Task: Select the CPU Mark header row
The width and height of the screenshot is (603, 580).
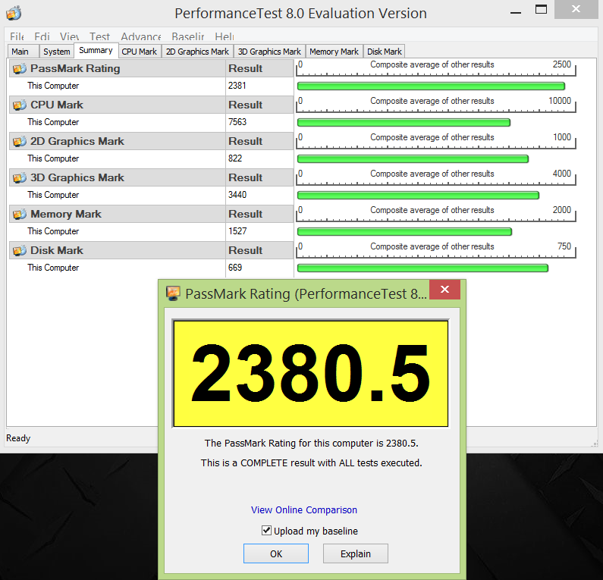Action: [x=152, y=105]
